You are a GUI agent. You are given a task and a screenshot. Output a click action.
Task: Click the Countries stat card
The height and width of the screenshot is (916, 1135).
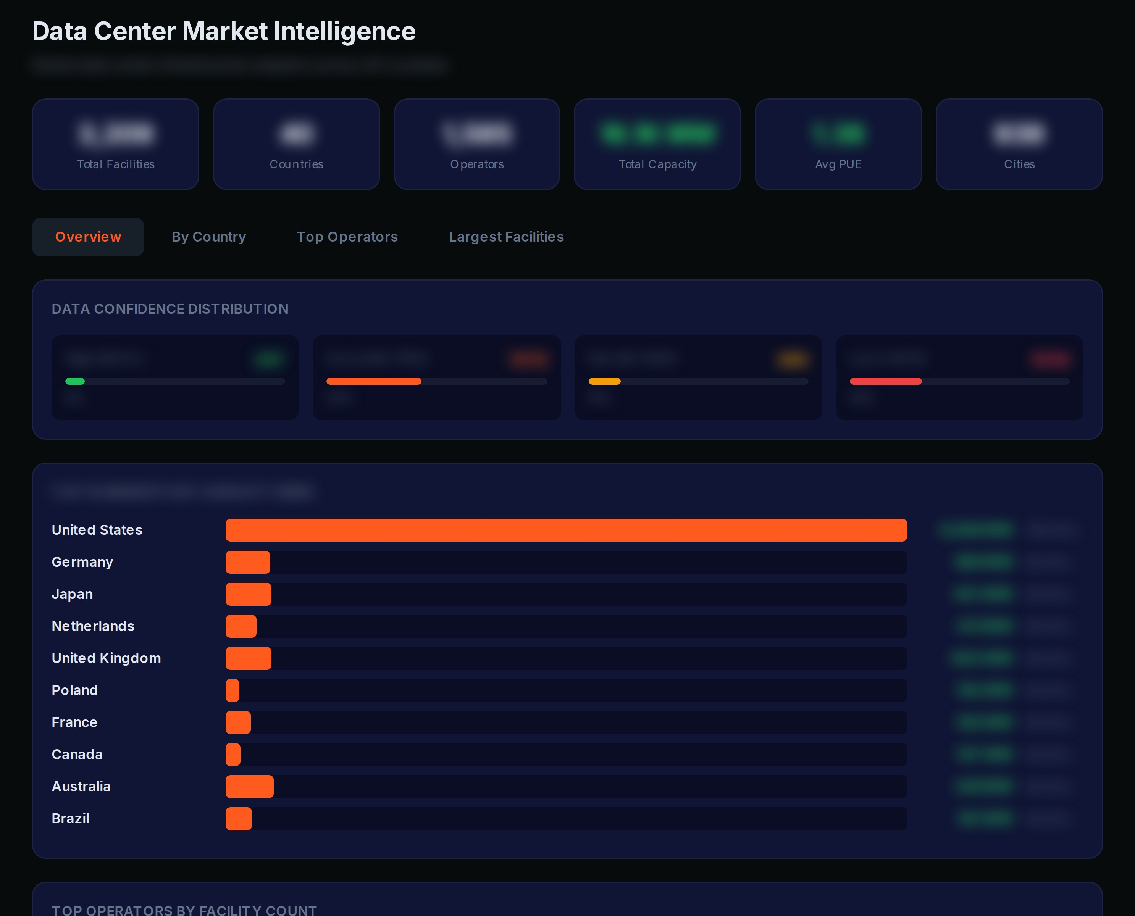click(x=297, y=144)
